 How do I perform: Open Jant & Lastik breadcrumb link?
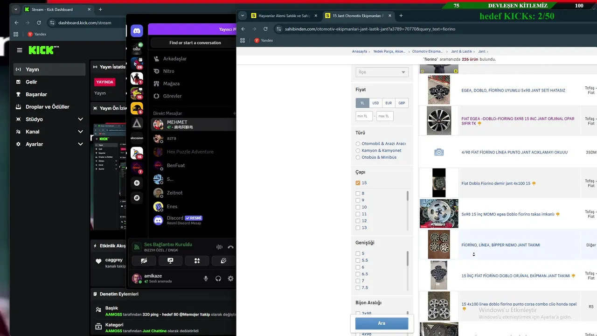coord(461,51)
